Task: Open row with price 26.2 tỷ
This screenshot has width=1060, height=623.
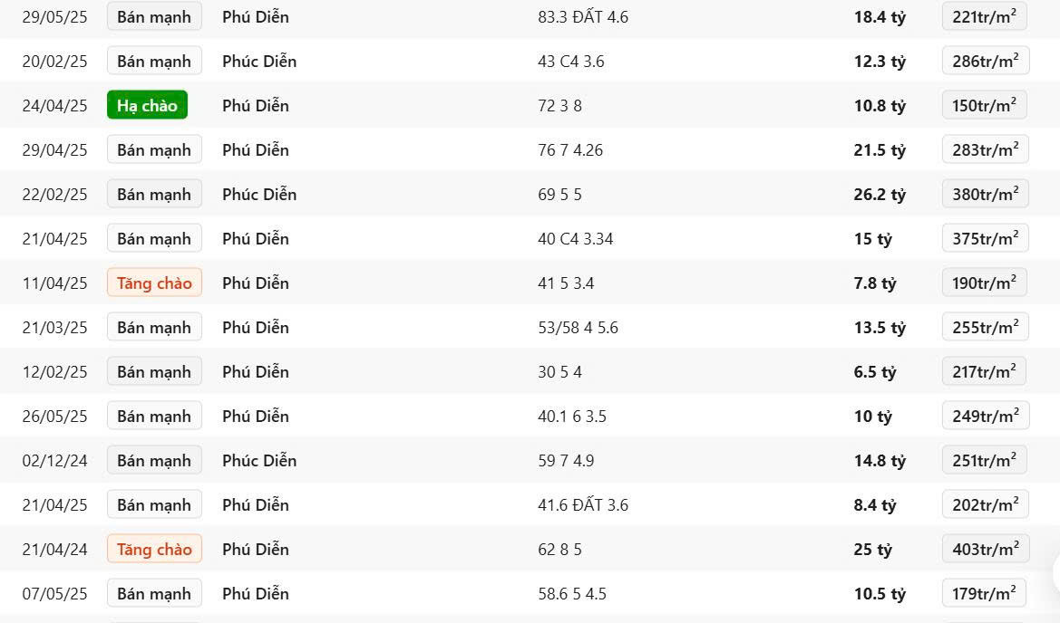Action: pyautogui.click(x=530, y=195)
